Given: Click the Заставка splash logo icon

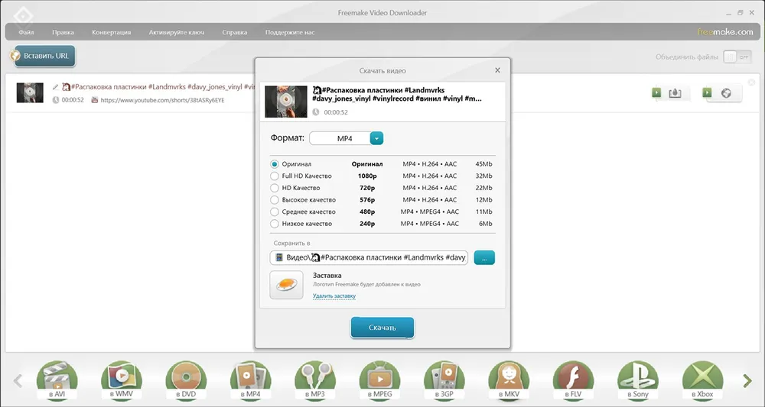Looking at the screenshot, I should pos(286,285).
